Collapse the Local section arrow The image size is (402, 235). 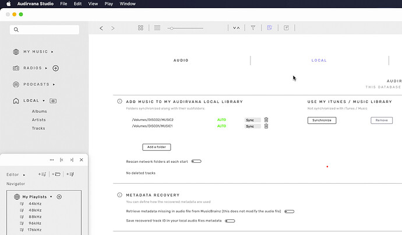point(44,101)
